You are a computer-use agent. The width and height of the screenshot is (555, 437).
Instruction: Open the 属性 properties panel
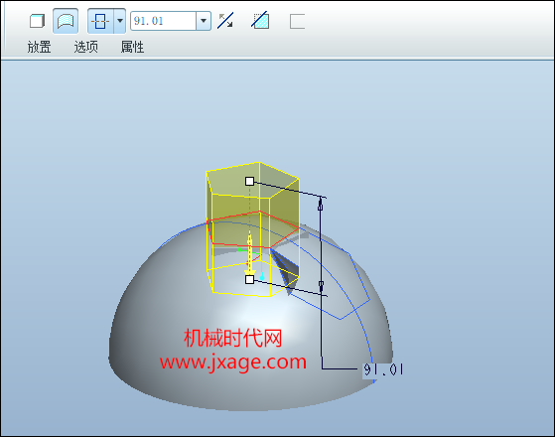(132, 47)
